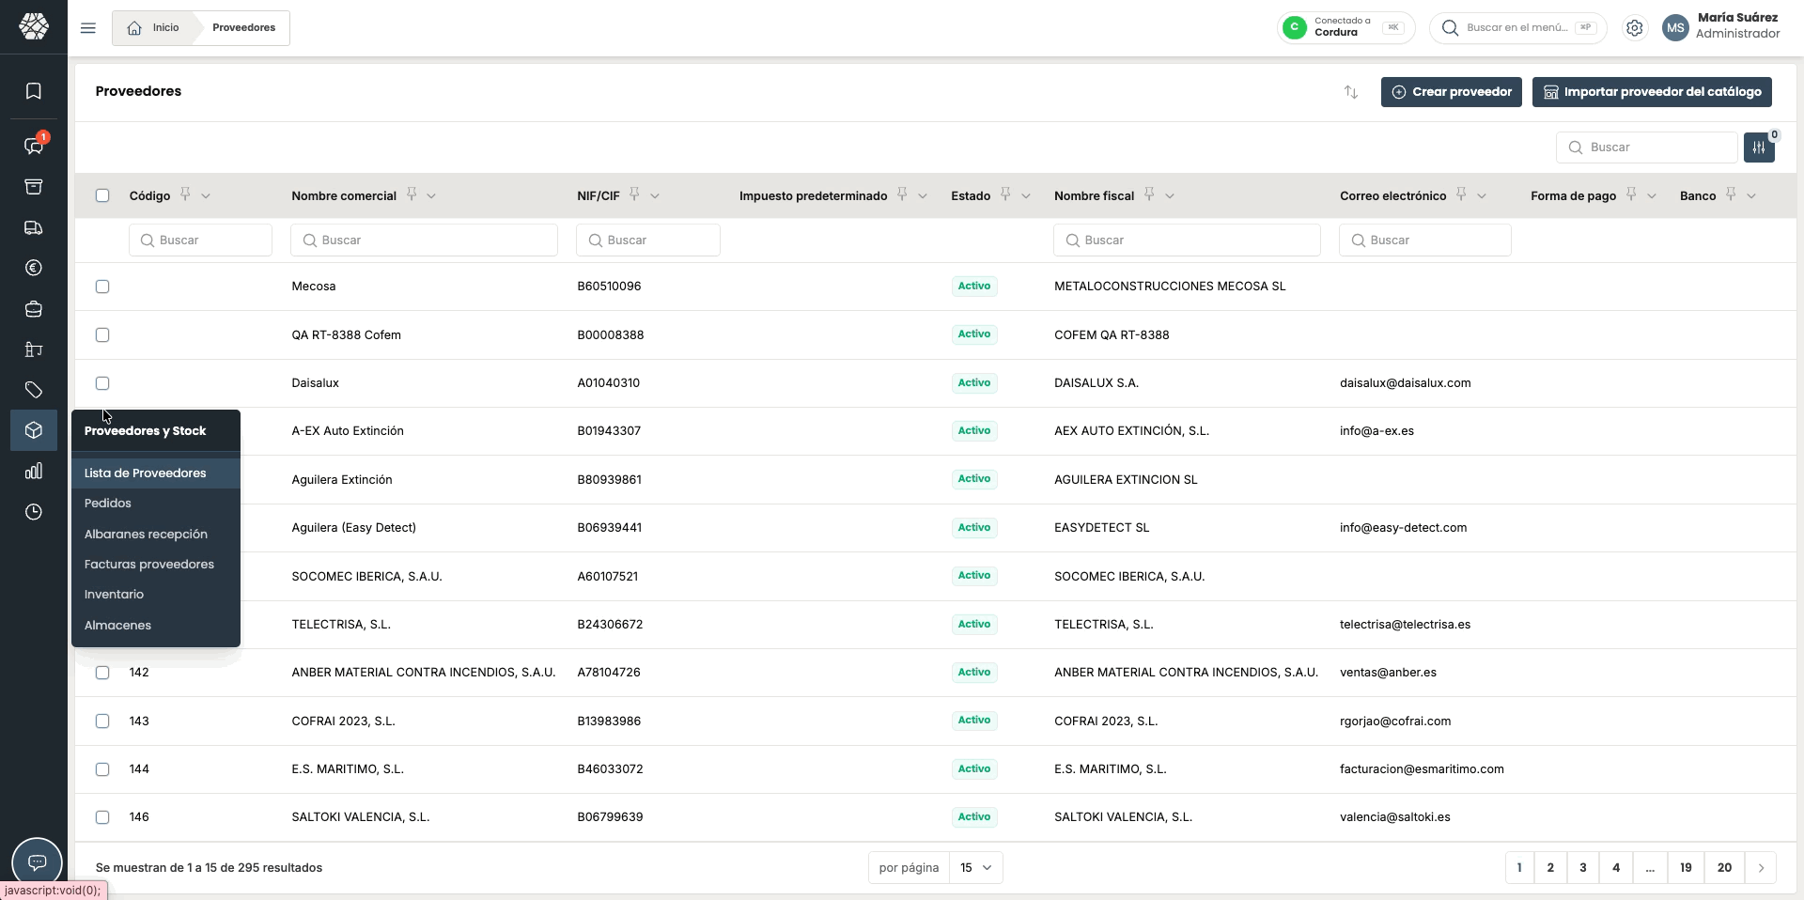Open the bookmark icon in sidebar
1804x900 pixels.
[x=34, y=91]
